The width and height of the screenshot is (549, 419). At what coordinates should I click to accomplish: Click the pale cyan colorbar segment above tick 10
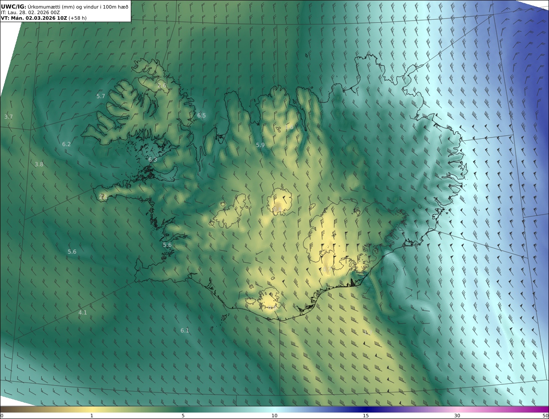point(274,409)
